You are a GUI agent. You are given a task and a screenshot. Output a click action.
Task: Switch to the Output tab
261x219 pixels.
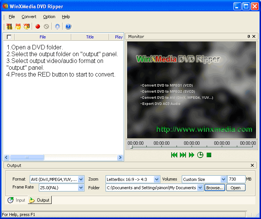(x=40, y=200)
